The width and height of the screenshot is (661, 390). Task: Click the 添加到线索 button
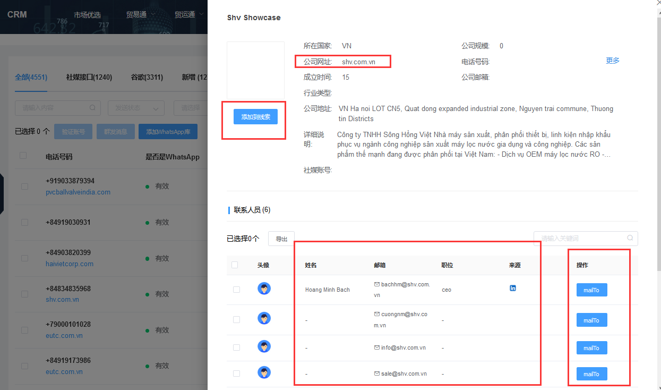click(x=255, y=117)
